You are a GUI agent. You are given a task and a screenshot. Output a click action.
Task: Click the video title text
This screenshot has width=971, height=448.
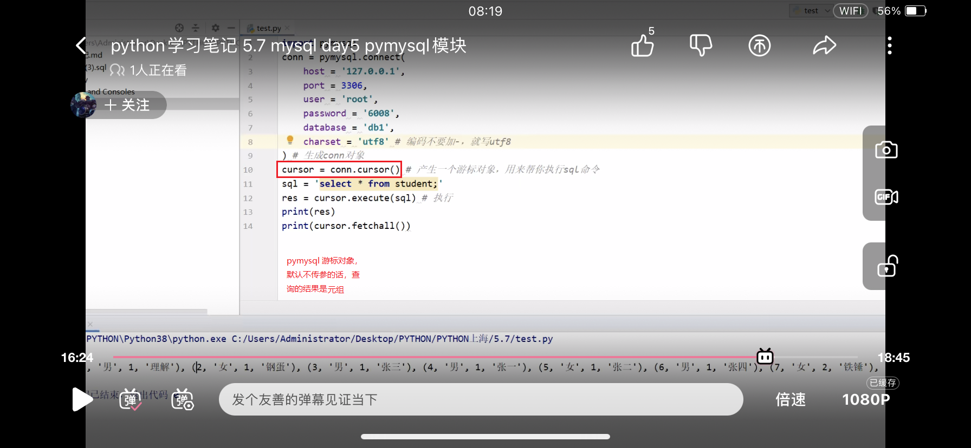pos(289,45)
